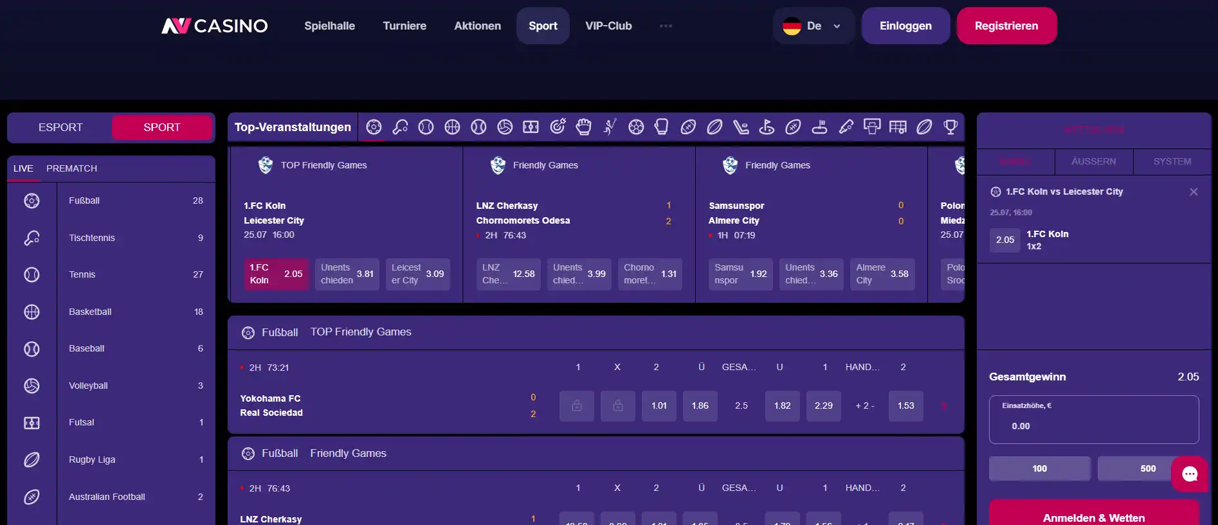This screenshot has height=525, width=1218.
Task: Set stake with the 500 quick button
Action: point(1148,468)
